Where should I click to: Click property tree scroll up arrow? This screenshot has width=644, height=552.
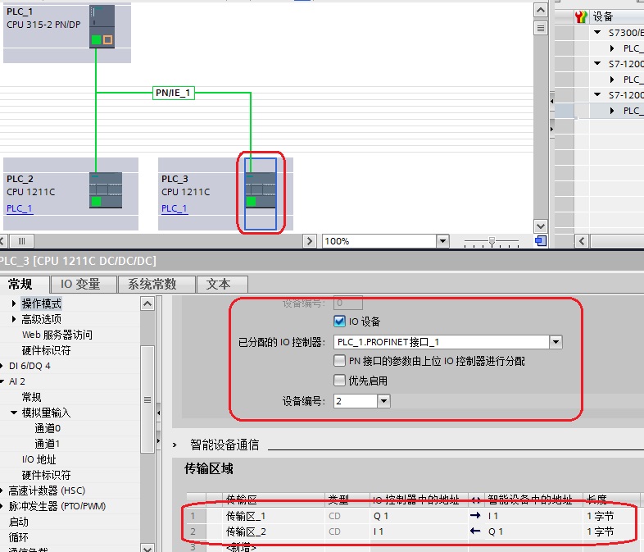147,303
